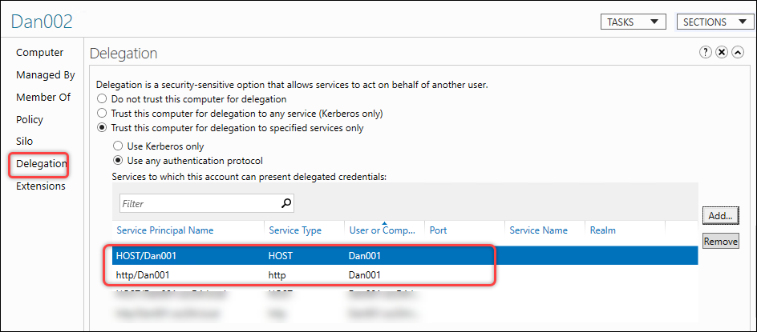Sort by User or Computer column
Image resolution: width=757 pixels, height=332 pixels.
tap(383, 230)
